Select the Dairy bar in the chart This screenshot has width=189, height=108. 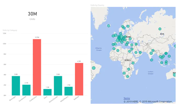48,92
